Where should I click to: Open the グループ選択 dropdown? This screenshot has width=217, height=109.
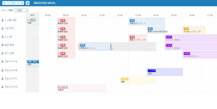pos(21,10)
